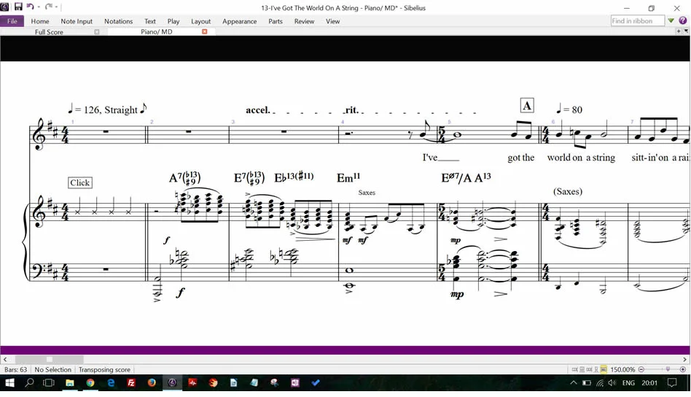This screenshot has height=397, width=691.
Task: Close the Piano/ MD tab
Action: pos(205,32)
